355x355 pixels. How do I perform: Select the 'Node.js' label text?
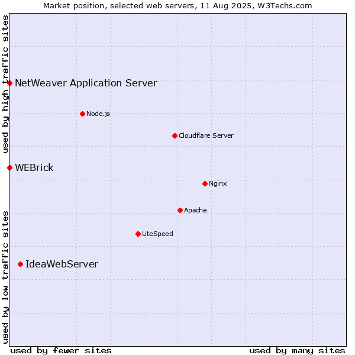tap(98, 114)
